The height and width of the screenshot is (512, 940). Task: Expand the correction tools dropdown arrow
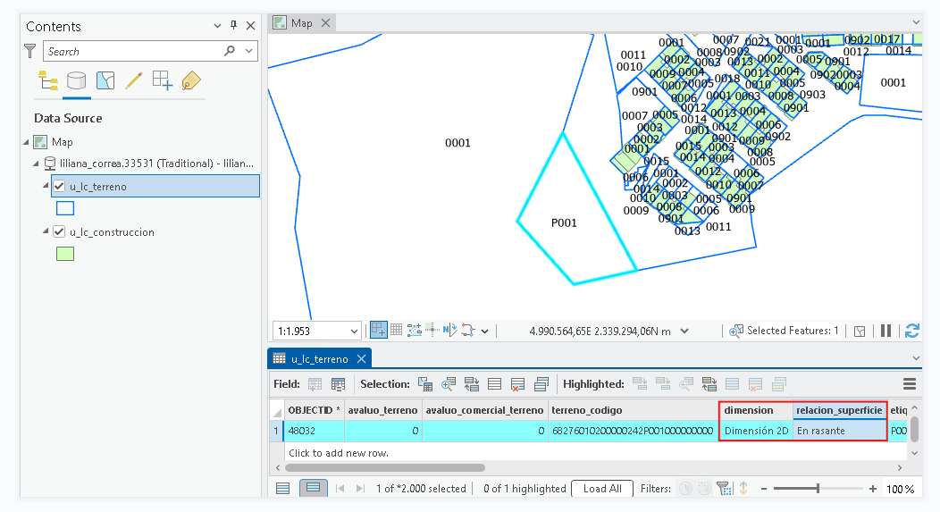(484, 331)
